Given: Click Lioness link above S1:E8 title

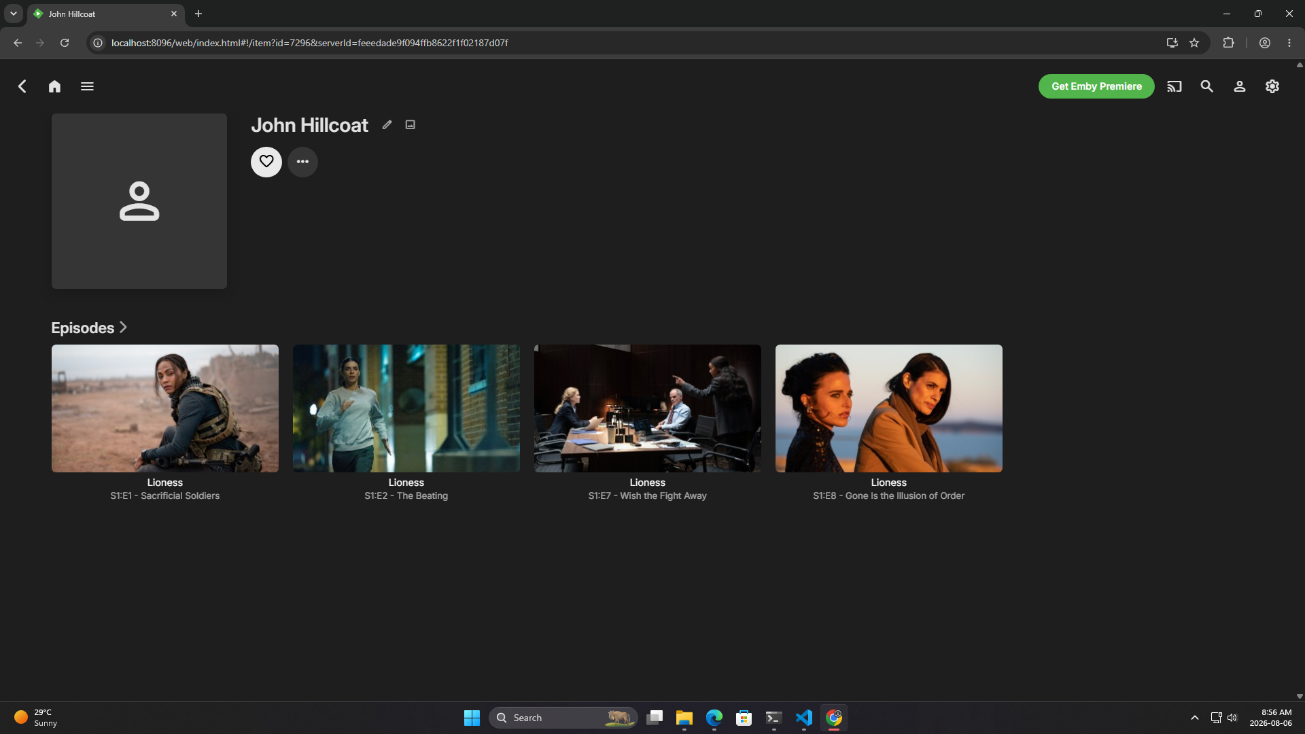Looking at the screenshot, I should 889,483.
